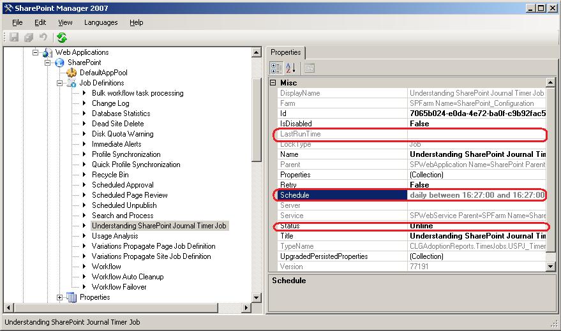Click the Name property value
The width and height of the screenshot is (561, 331).
(x=477, y=154)
